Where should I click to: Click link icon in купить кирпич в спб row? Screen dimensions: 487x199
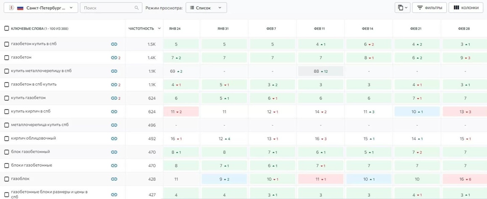[x=114, y=112]
